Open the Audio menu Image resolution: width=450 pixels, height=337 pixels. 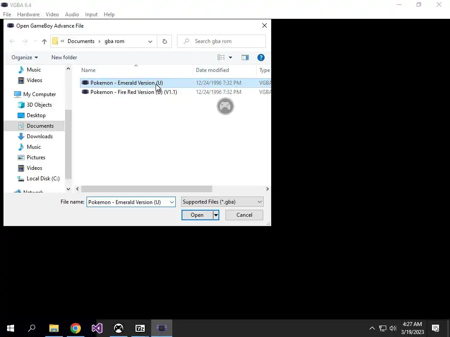pos(72,14)
